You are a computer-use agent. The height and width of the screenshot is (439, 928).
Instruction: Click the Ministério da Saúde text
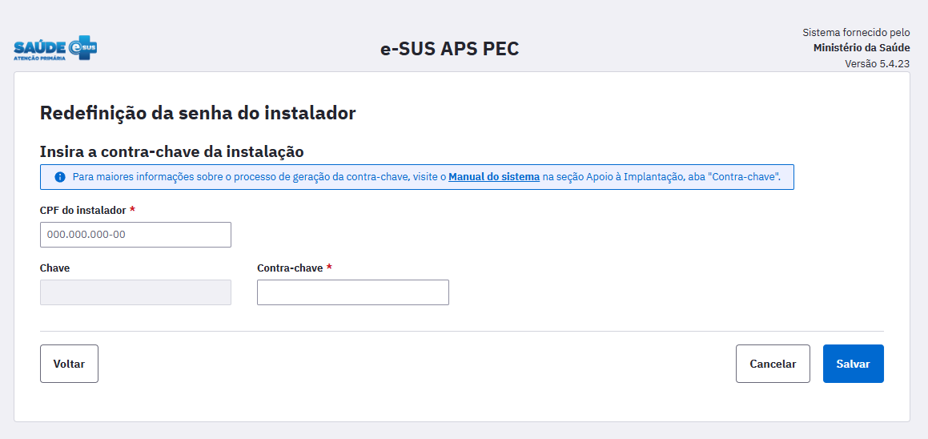coord(861,48)
